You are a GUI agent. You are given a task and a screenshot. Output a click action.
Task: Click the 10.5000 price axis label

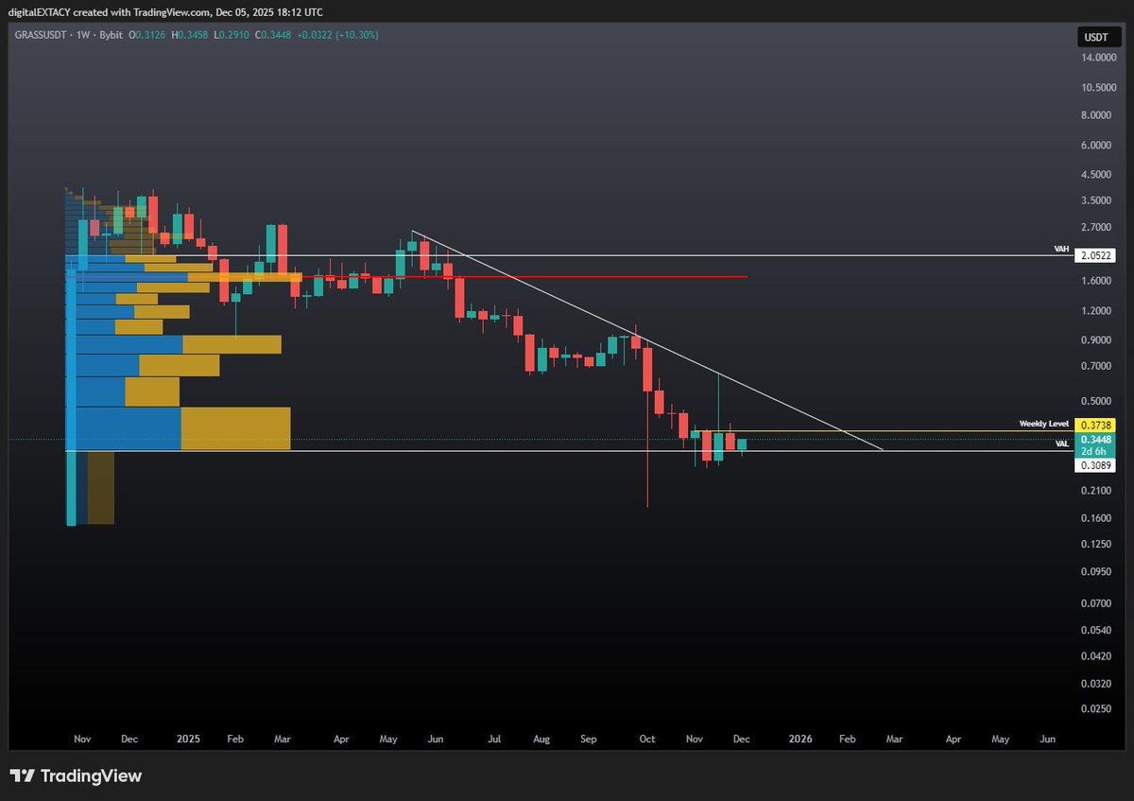click(x=1096, y=88)
